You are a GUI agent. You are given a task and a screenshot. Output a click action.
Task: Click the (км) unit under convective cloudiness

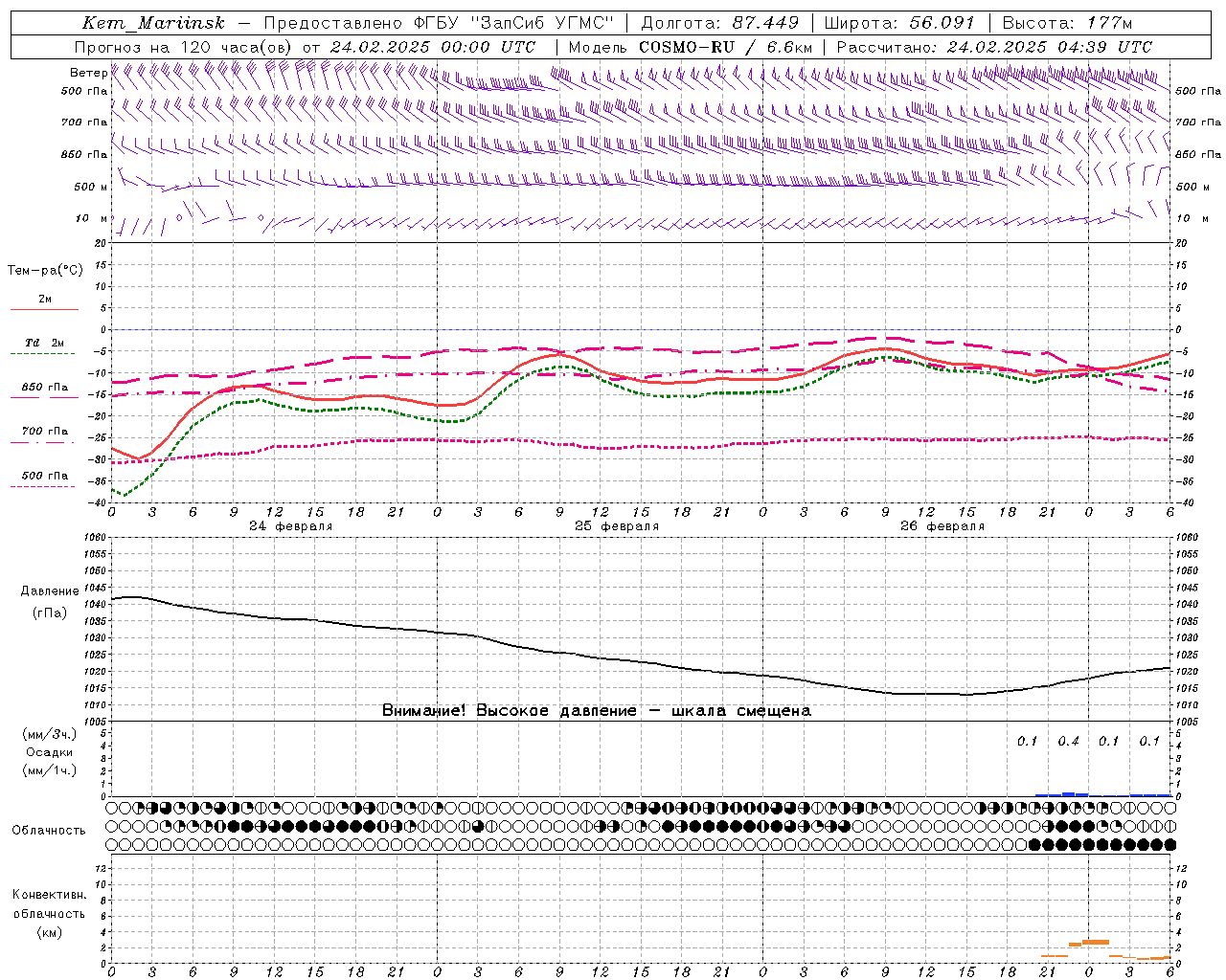pyautogui.click(x=50, y=931)
